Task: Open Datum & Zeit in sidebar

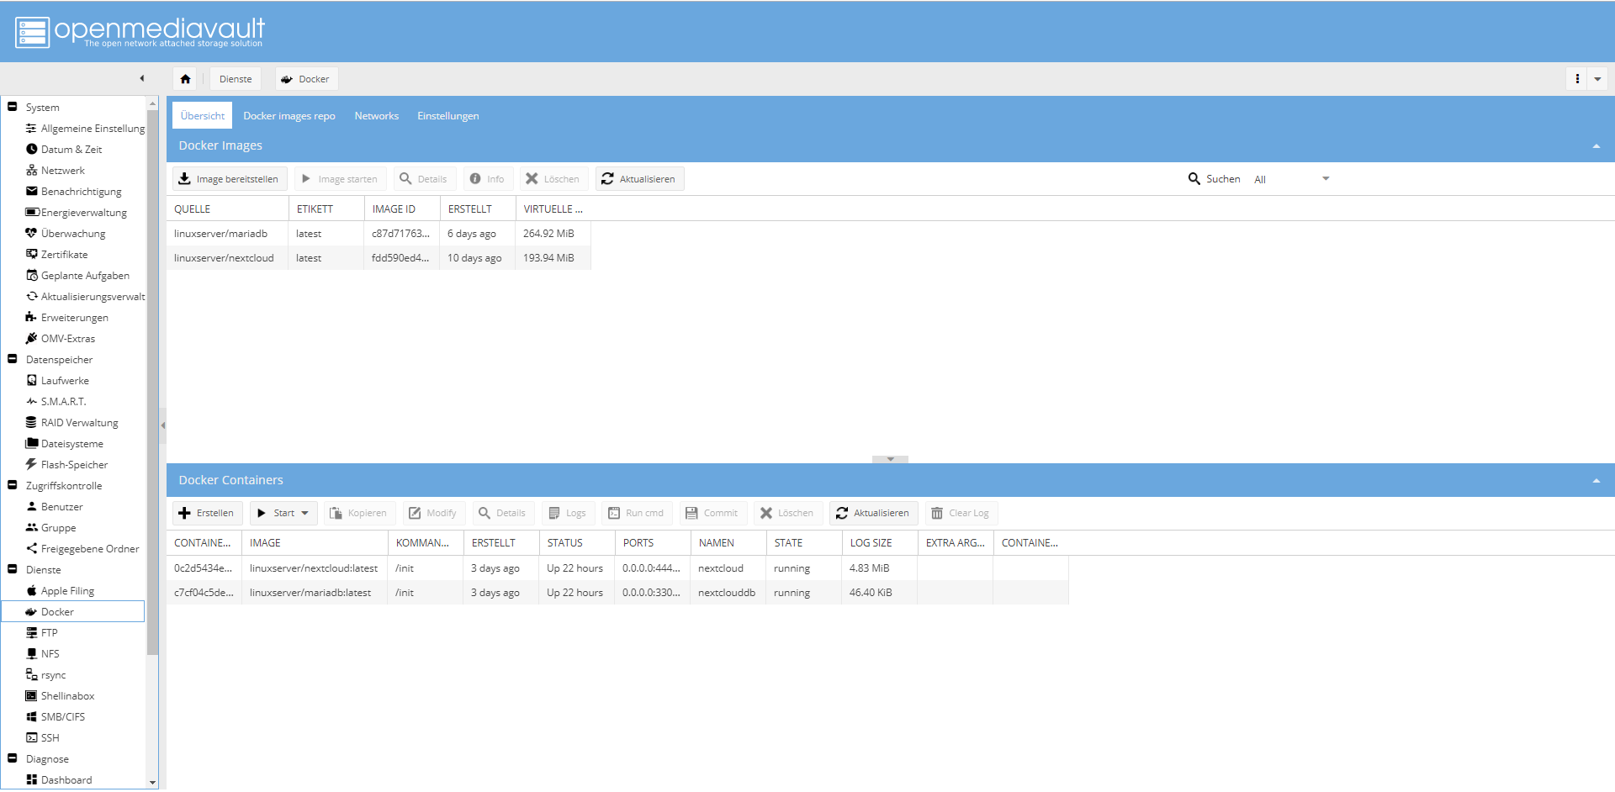Action: tap(64, 150)
